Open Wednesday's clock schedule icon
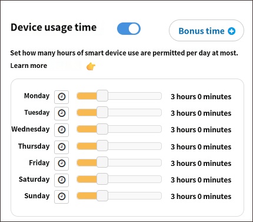 (61, 130)
